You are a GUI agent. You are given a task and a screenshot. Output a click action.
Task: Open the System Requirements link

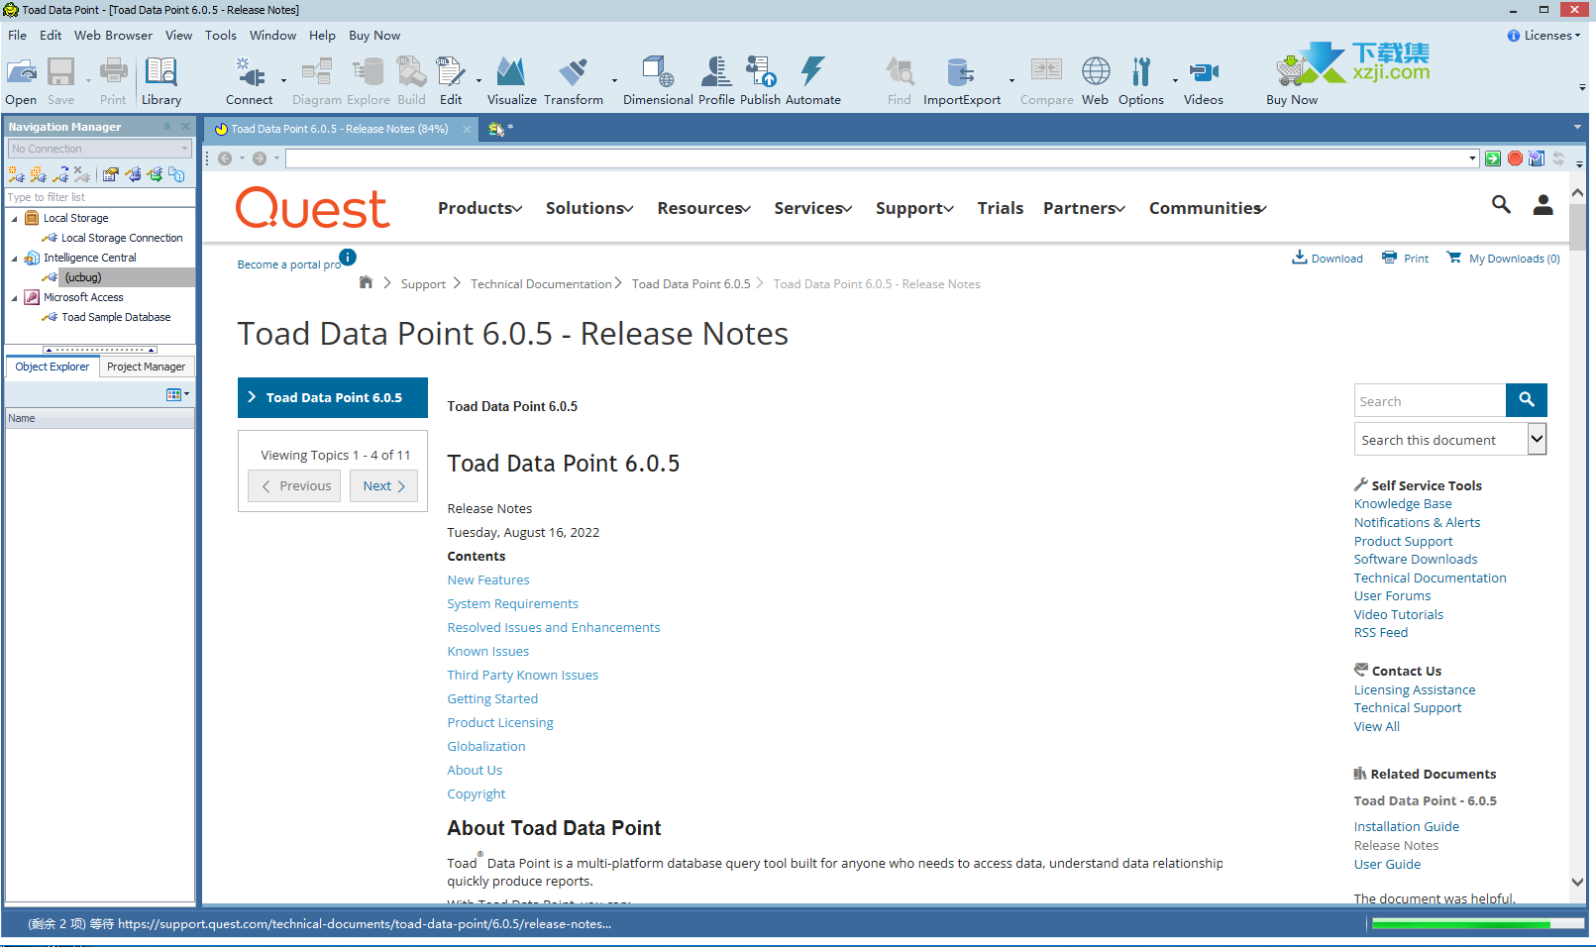(512, 603)
